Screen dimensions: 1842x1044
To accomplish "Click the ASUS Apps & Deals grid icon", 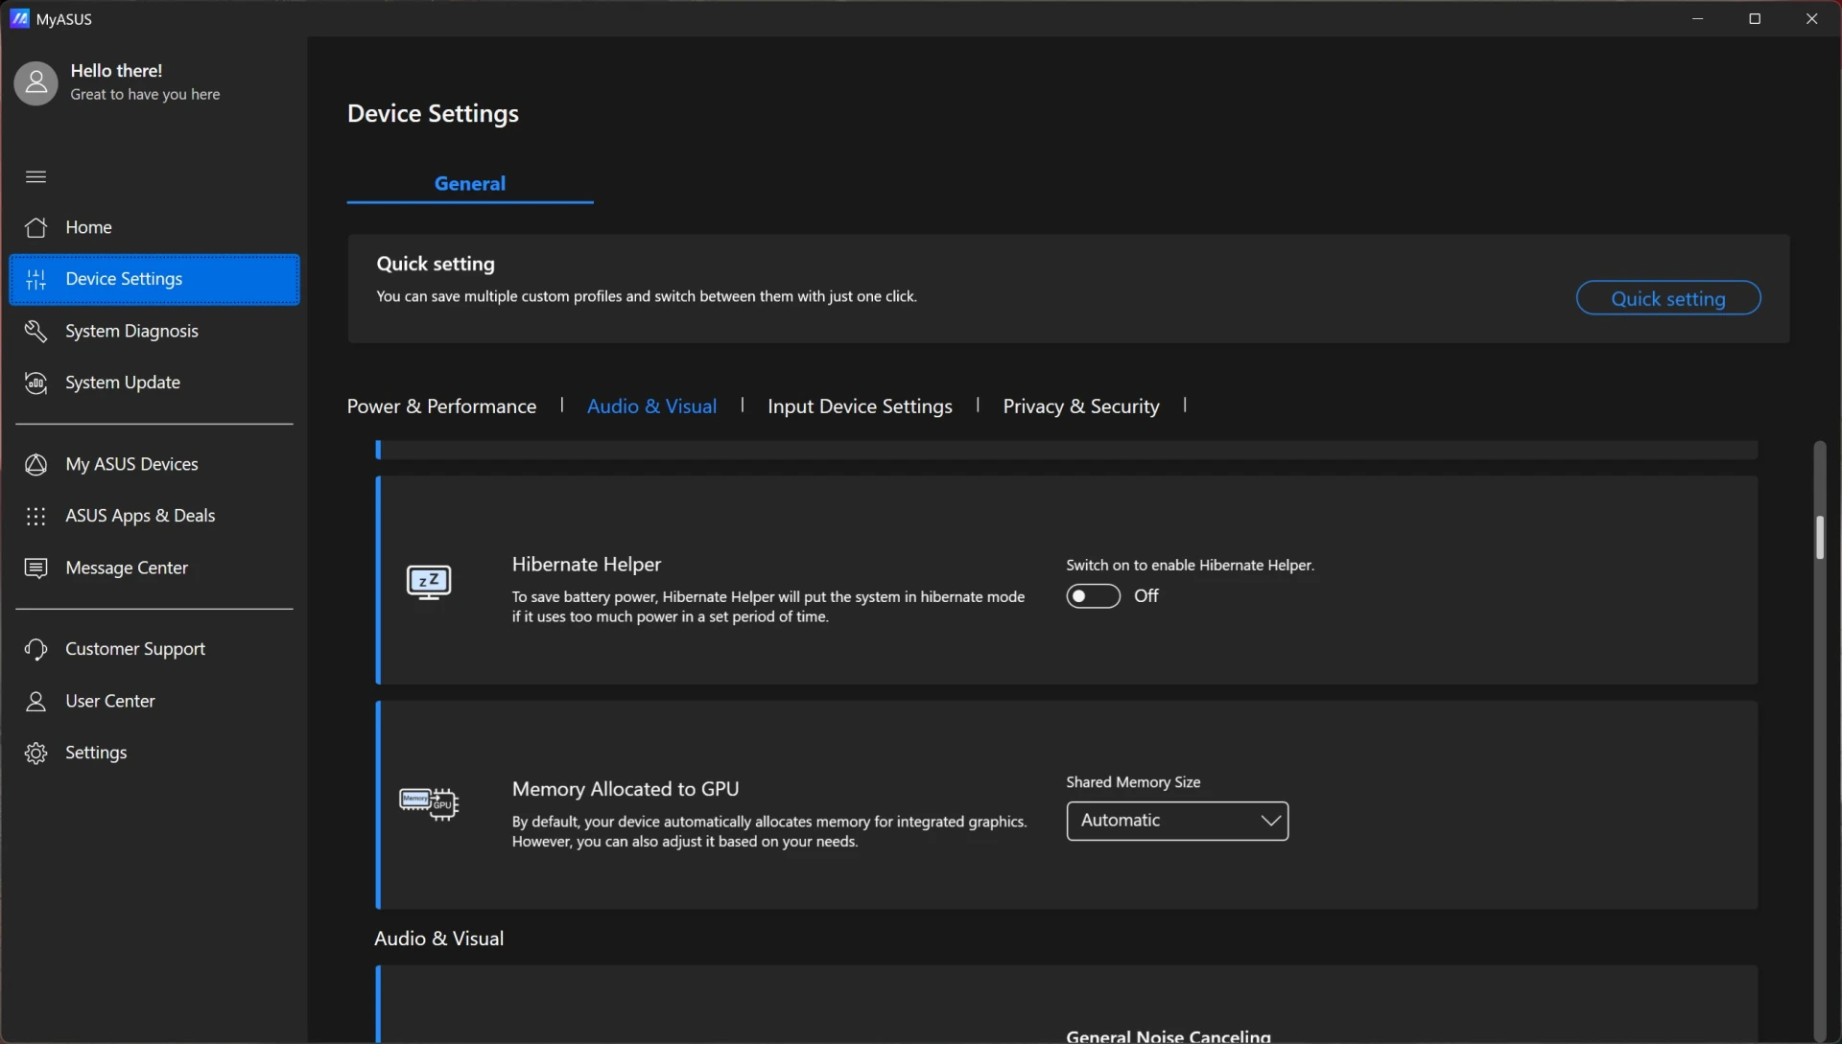I will tap(35, 516).
